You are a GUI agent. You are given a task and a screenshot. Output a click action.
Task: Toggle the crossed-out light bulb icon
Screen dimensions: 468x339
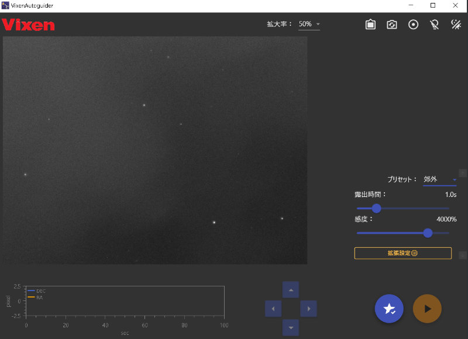click(434, 25)
